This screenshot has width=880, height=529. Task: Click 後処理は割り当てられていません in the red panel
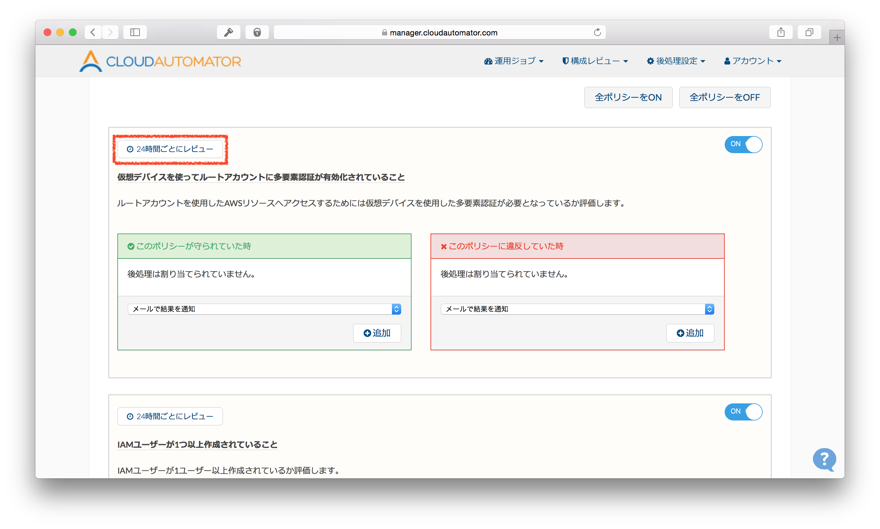point(504,274)
